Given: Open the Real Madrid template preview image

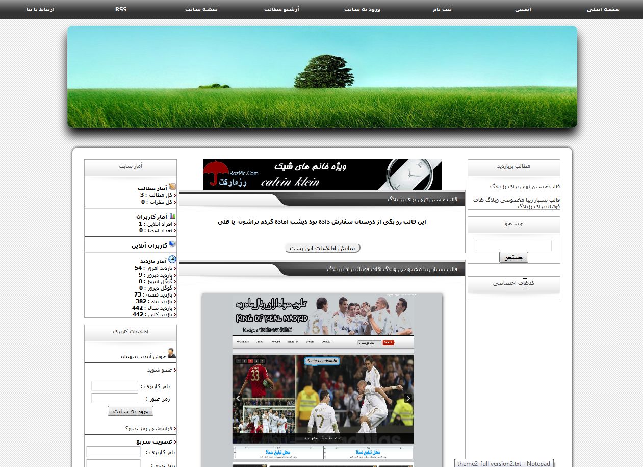Looking at the screenshot, I should pyautogui.click(x=322, y=380).
